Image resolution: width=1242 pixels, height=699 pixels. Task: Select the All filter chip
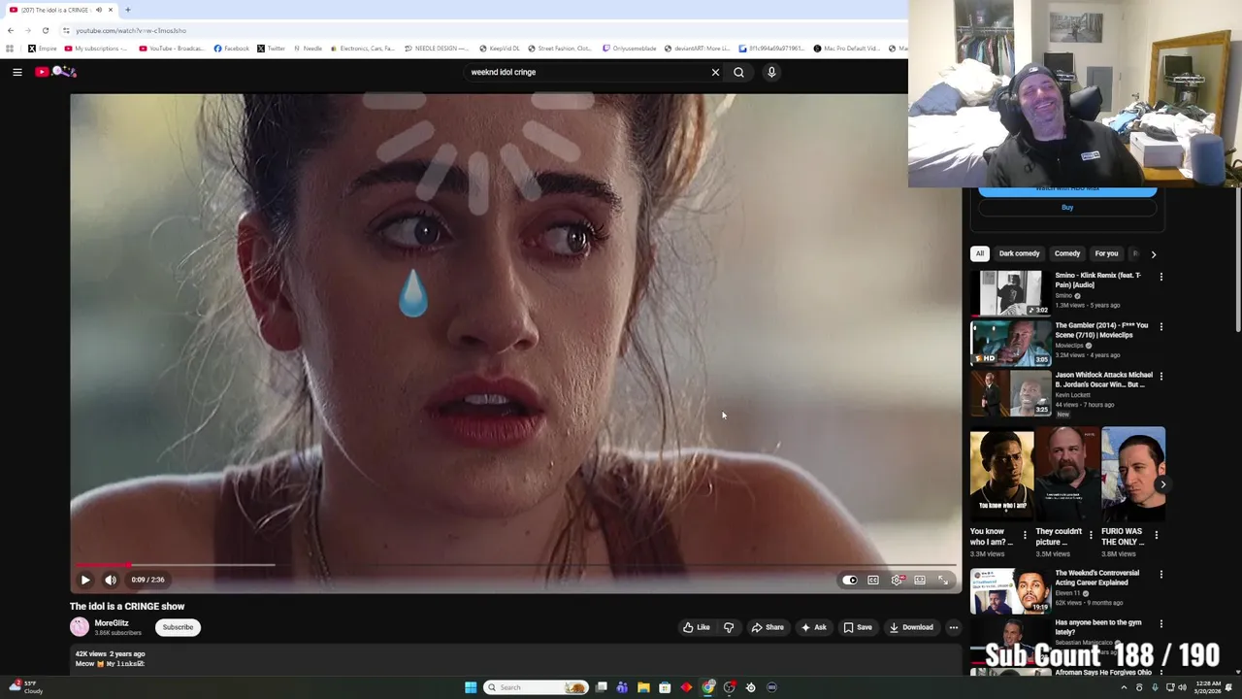980,253
